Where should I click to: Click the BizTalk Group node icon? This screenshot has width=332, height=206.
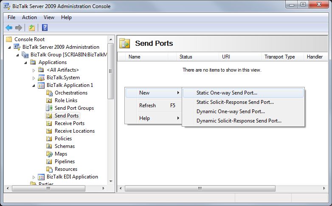pos(25,55)
